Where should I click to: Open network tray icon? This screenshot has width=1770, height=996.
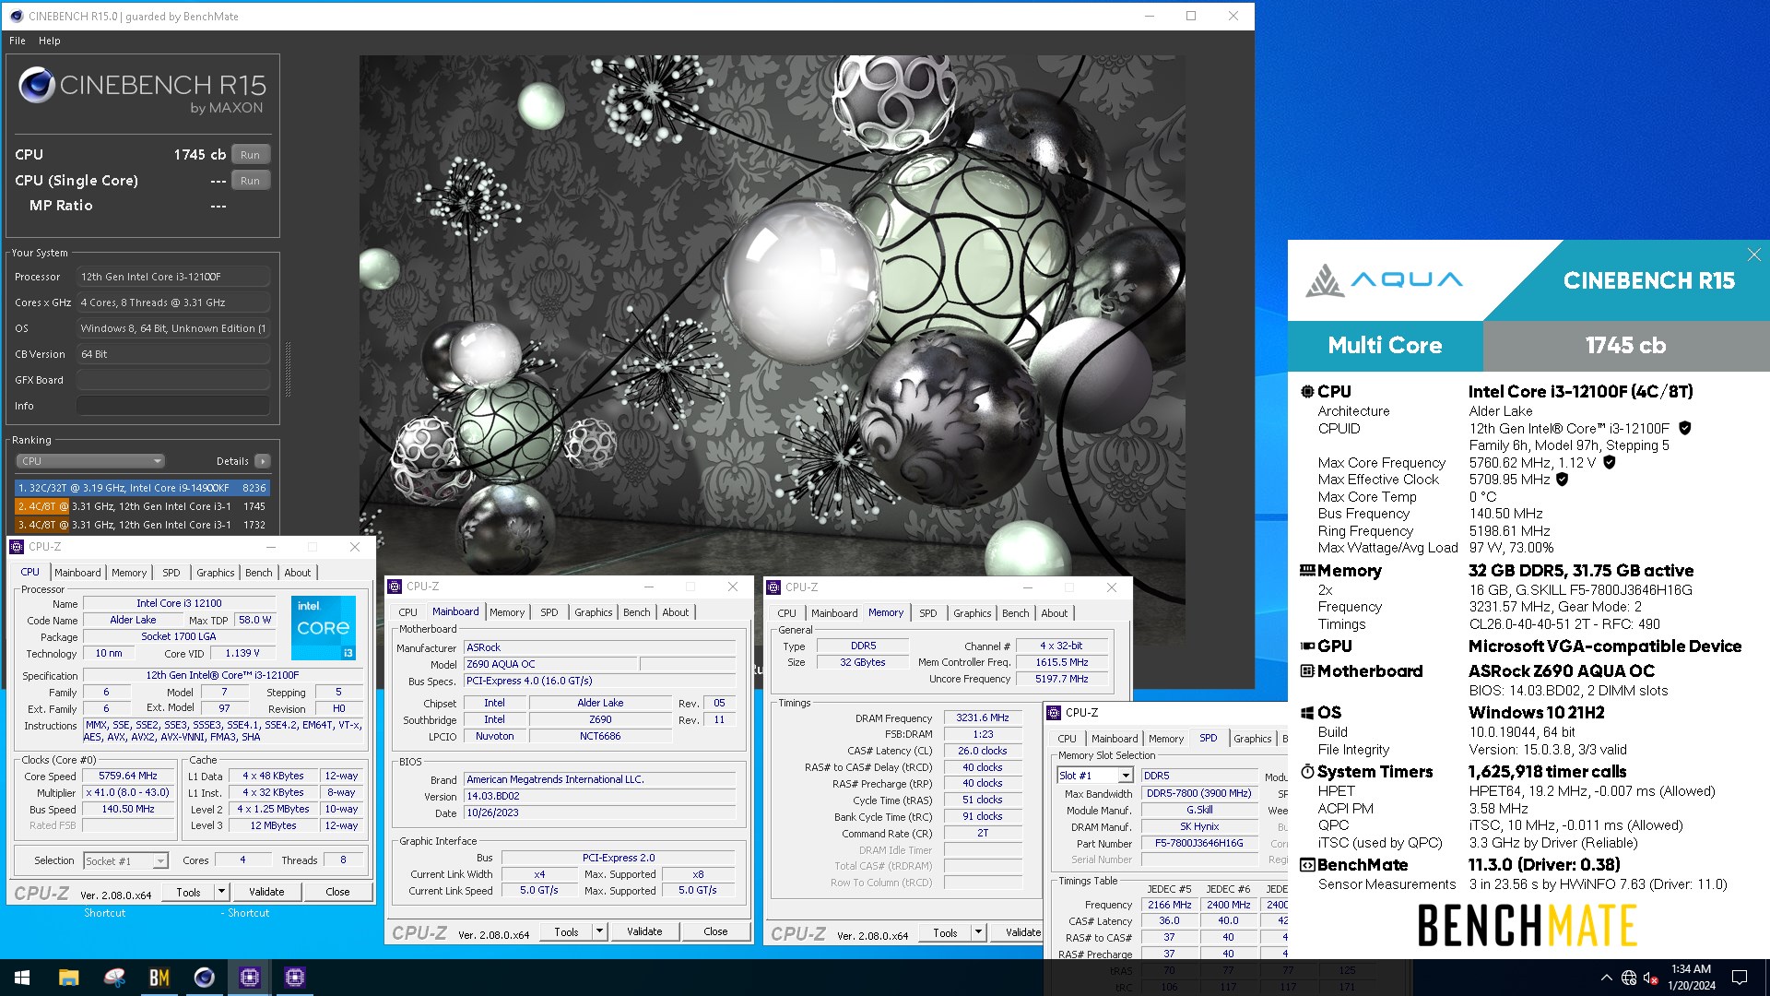click(1629, 978)
